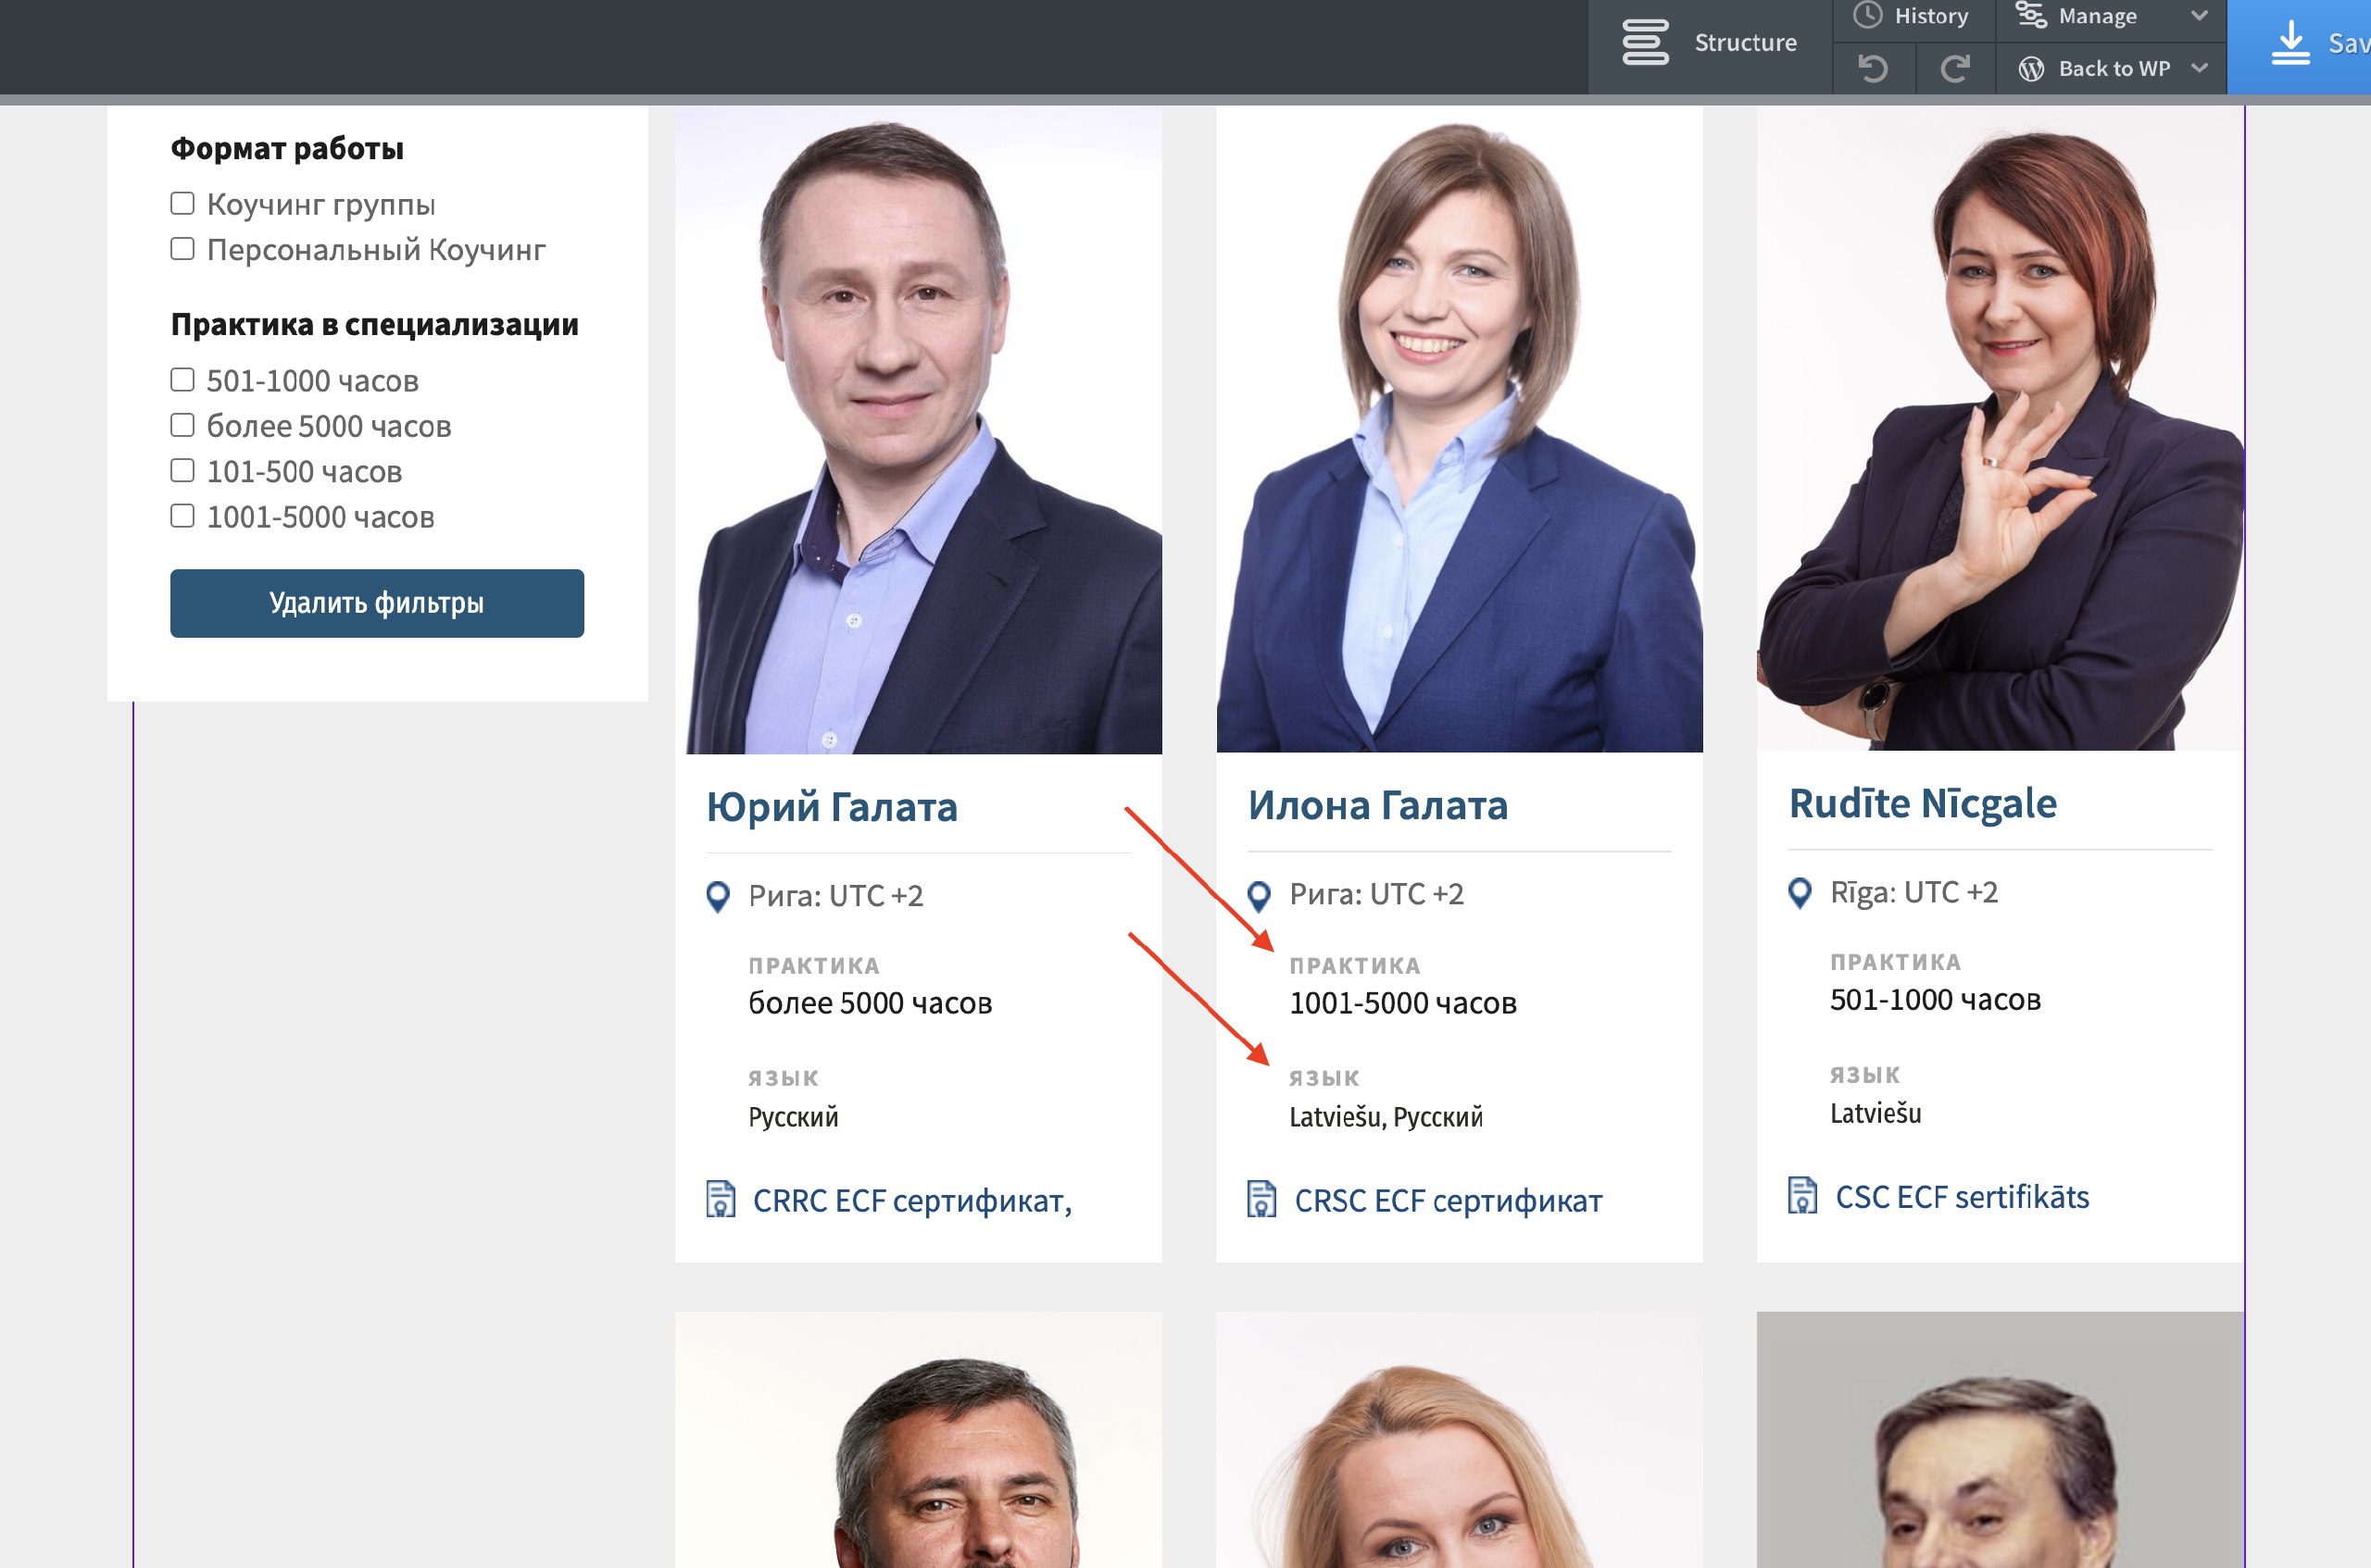Click certificate icon beside CSC ECF sertifikāts
The width and height of the screenshot is (2371, 1568).
(1802, 1195)
